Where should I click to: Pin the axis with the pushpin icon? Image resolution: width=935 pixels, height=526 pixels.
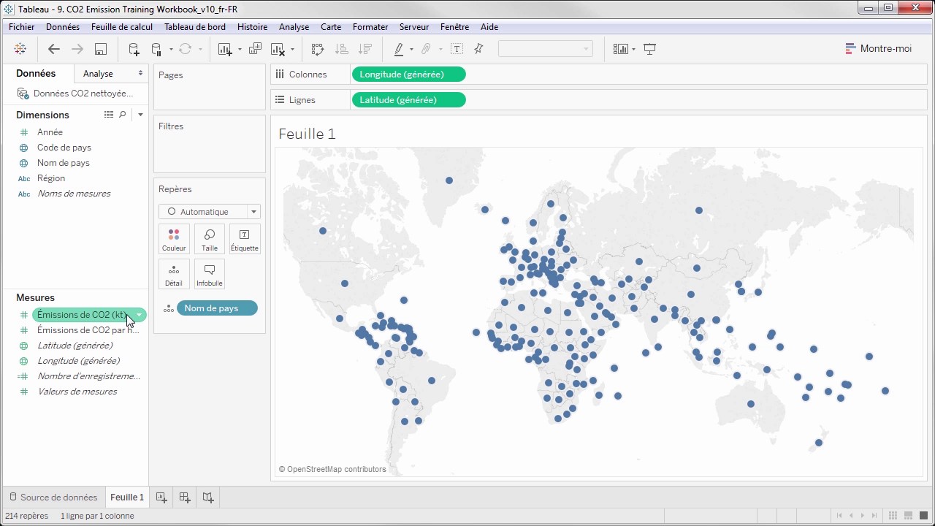click(478, 49)
